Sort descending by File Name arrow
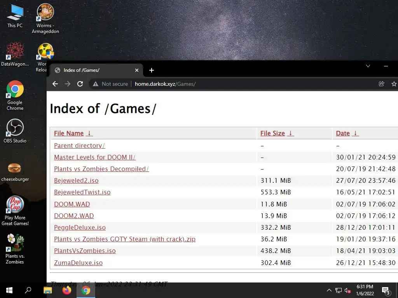This screenshot has height=298, width=398. tap(89, 133)
